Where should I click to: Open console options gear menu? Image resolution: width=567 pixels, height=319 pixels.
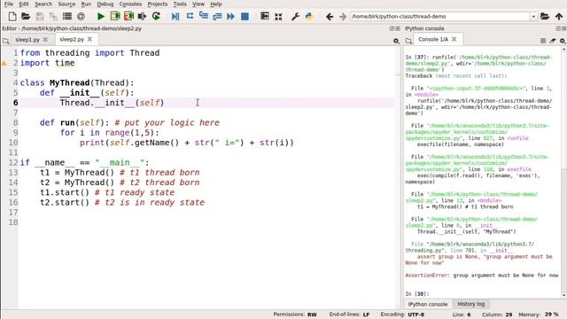pyautogui.click(x=563, y=41)
